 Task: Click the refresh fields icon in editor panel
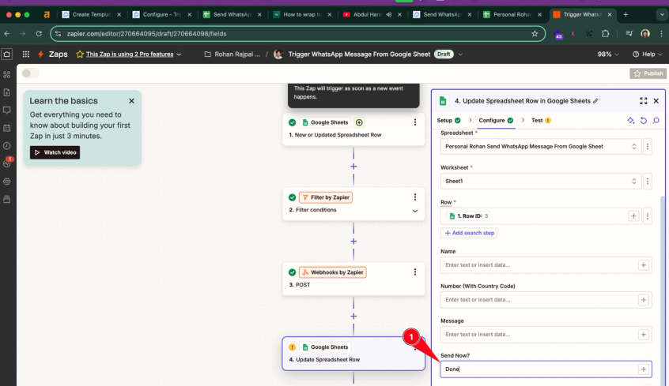click(644, 121)
